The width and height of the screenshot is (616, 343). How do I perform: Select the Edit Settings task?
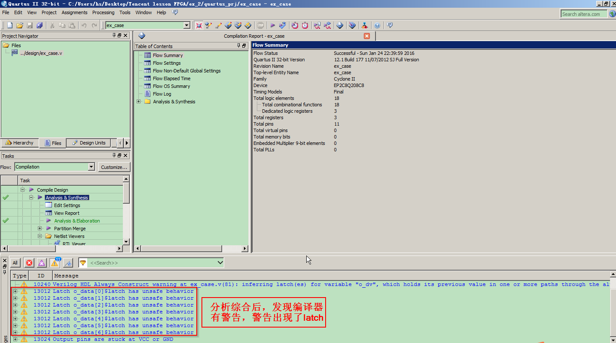click(x=67, y=205)
